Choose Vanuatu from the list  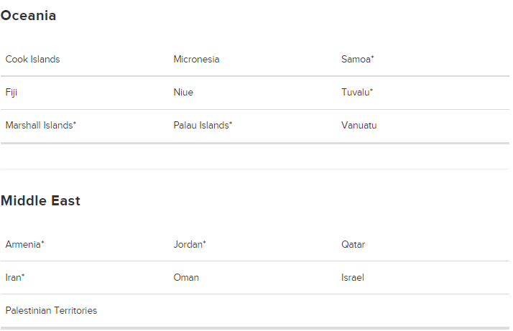(x=359, y=125)
